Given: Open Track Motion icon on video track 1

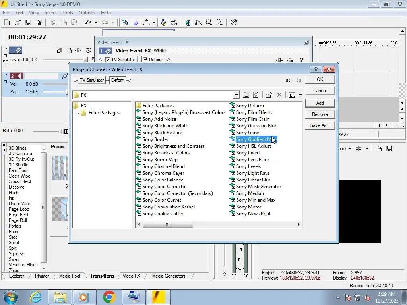Looking at the screenshot, I should pyautogui.click(x=68, y=50).
